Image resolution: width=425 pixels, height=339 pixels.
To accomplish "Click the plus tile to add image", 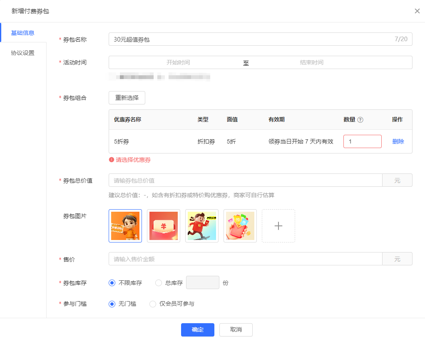I will 278,226.
